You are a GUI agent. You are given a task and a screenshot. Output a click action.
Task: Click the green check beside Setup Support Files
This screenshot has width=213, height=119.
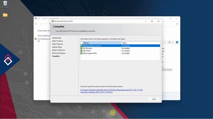pos(81,53)
